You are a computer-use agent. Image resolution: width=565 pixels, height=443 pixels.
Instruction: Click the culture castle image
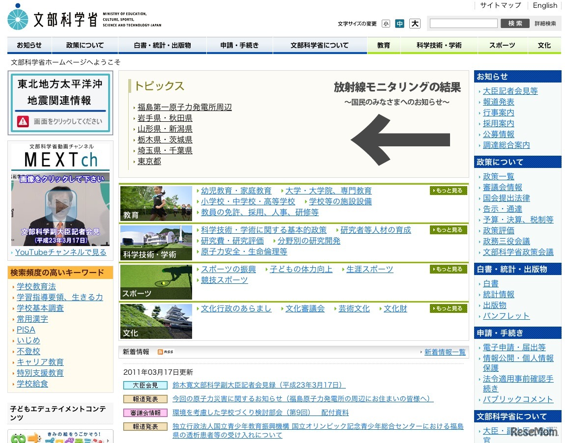coord(156,321)
